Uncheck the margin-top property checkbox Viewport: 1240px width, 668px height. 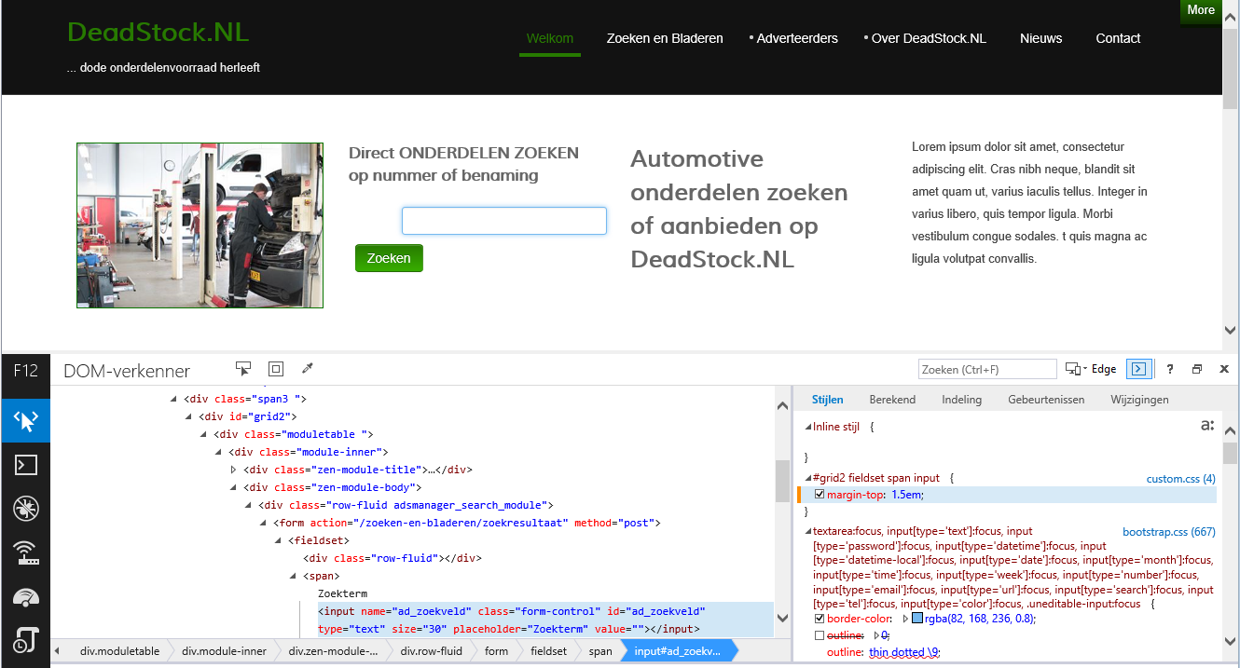coord(820,495)
